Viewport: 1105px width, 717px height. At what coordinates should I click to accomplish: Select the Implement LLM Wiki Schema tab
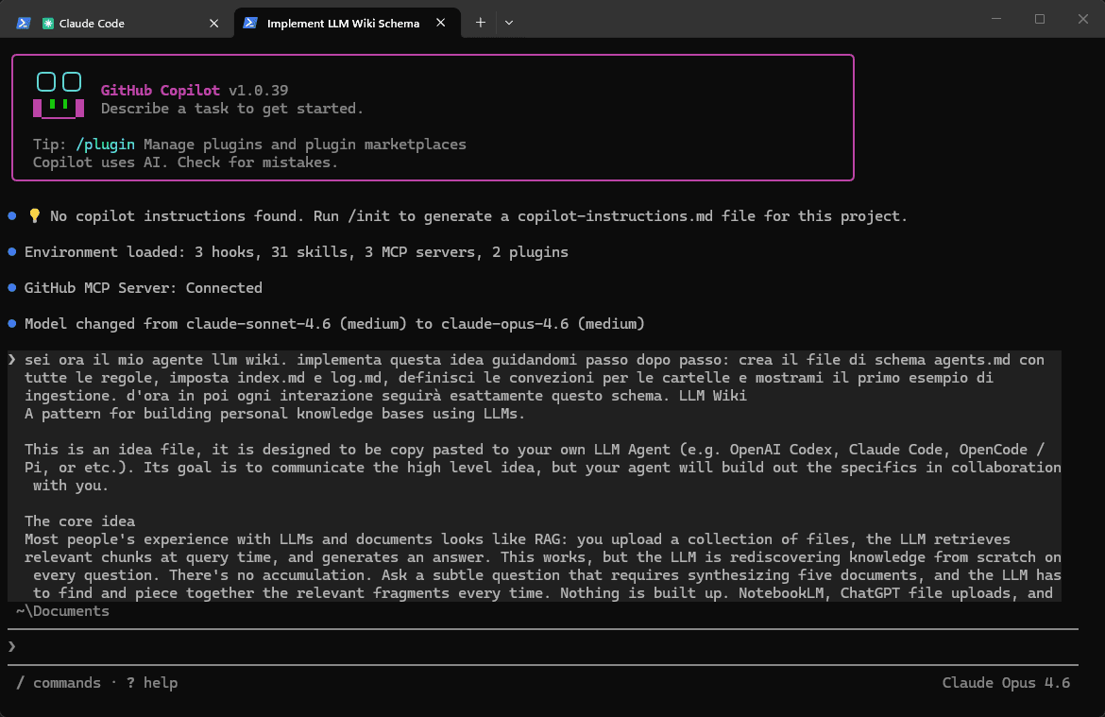[347, 24]
